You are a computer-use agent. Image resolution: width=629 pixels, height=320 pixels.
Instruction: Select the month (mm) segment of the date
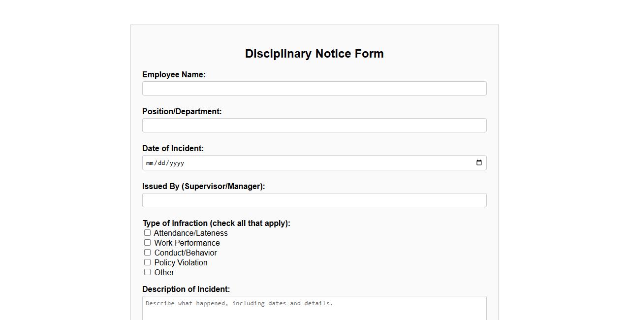pyautogui.click(x=150, y=162)
